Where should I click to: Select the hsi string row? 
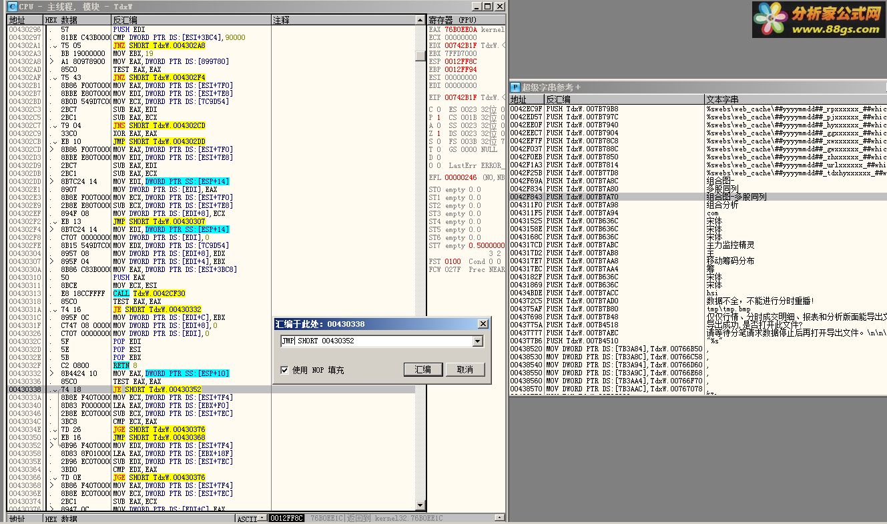[x=698, y=293]
